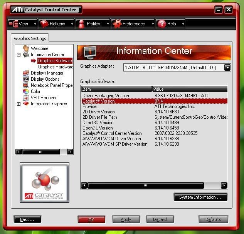The width and height of the screenshot is (244, 234).
Task: Open the Profiles menu
Action: [93, 24]
